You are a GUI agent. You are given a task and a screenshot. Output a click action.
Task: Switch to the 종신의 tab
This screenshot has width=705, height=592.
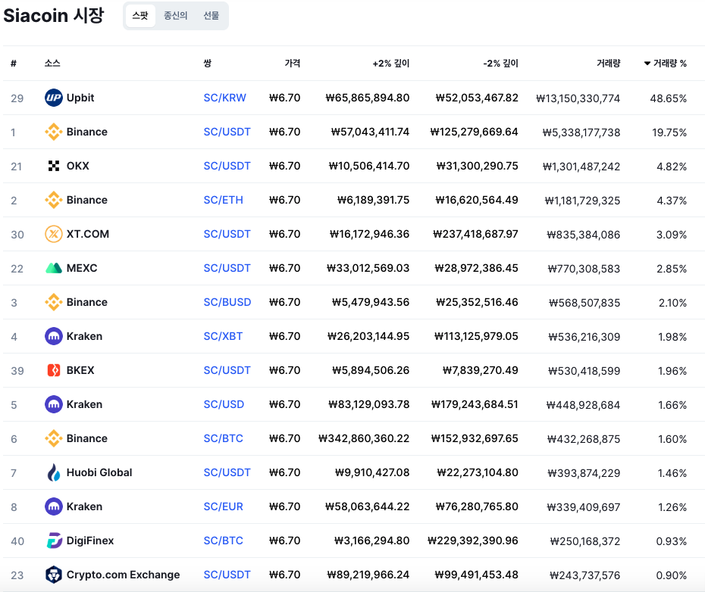tap(175, 16)
